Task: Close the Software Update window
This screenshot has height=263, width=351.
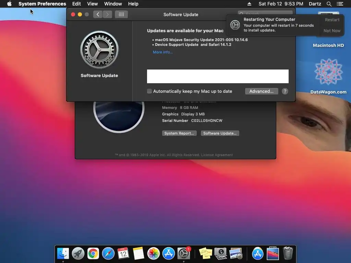Action: click(x=73, y=14)
